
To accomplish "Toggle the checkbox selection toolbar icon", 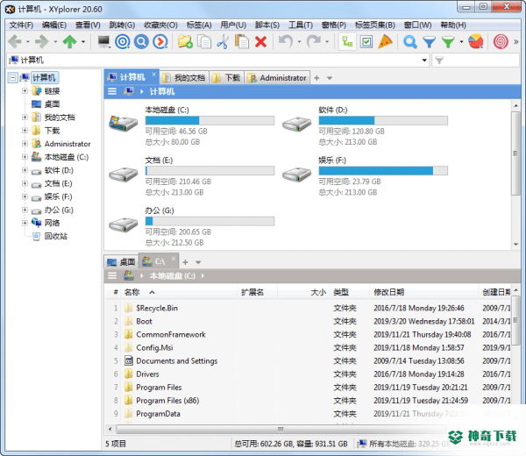I will (366, 42).
